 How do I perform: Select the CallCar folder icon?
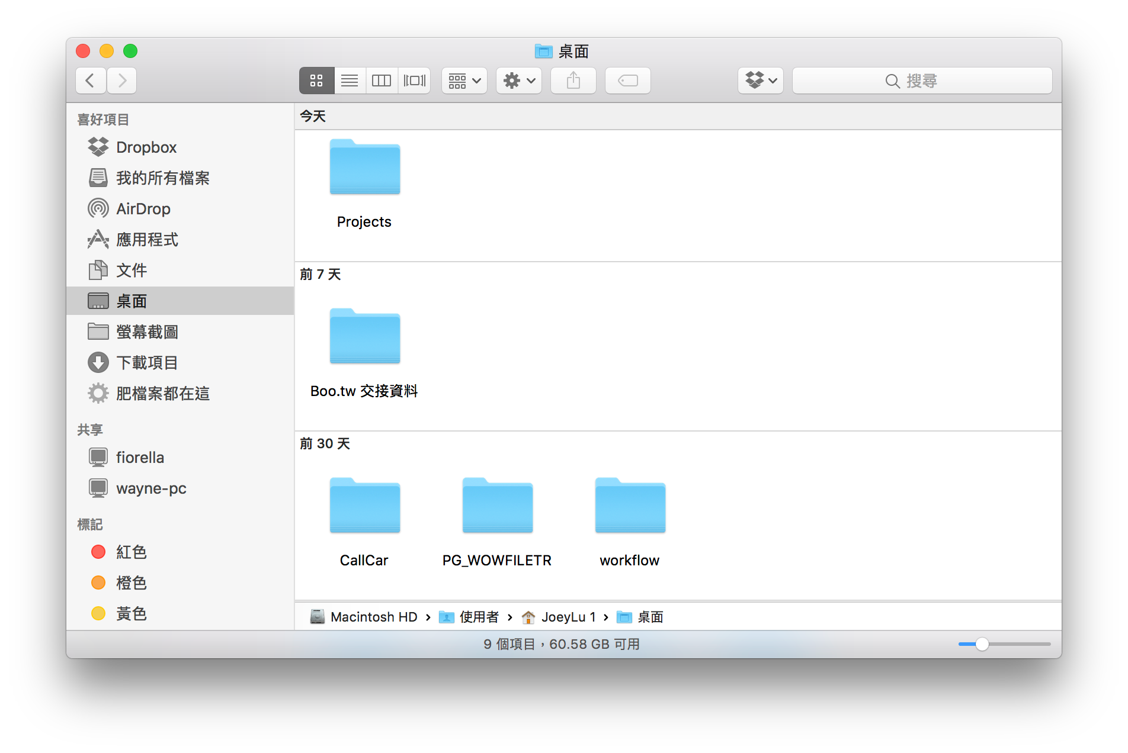pos(365,506)
